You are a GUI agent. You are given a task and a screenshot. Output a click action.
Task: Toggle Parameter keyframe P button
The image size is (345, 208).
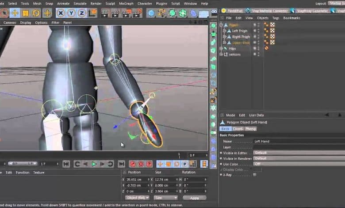point(185,164)
